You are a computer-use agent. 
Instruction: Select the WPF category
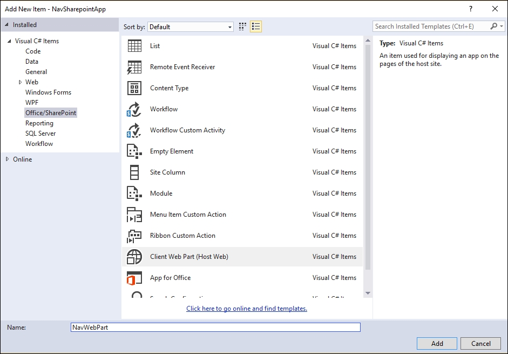pyautogui.click(x=32, y=103)
